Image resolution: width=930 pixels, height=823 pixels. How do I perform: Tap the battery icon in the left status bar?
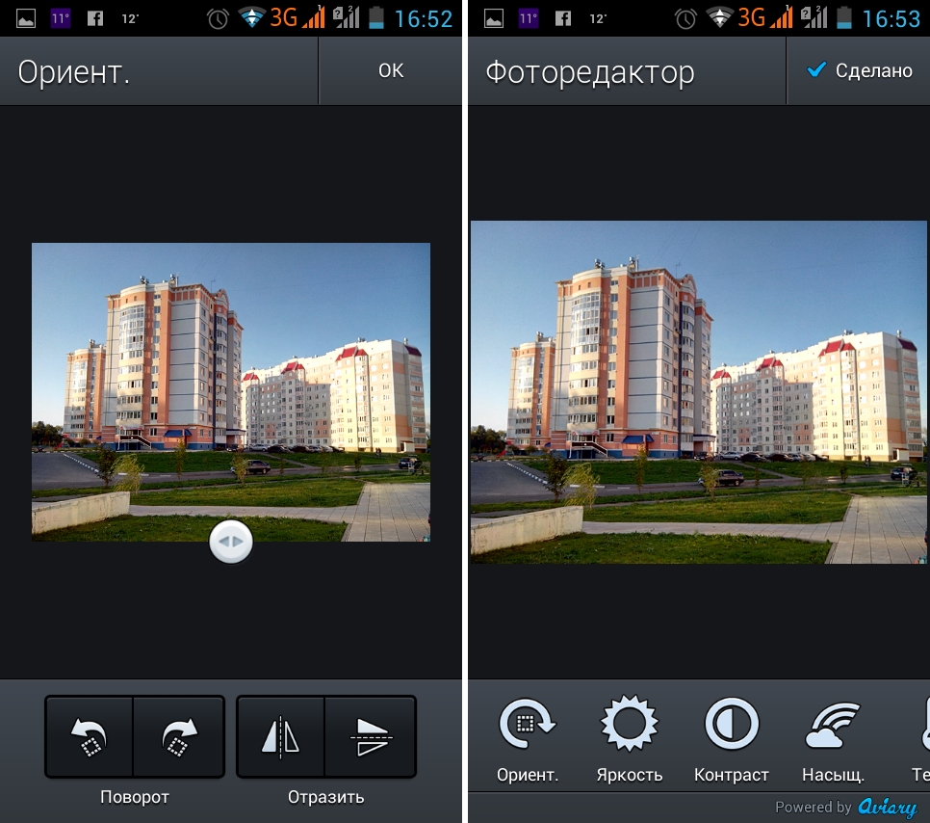376,17
